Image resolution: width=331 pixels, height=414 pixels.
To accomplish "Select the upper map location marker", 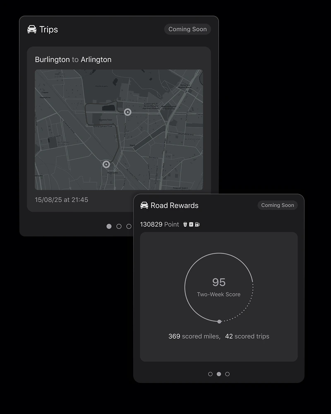I will (127, 112).
